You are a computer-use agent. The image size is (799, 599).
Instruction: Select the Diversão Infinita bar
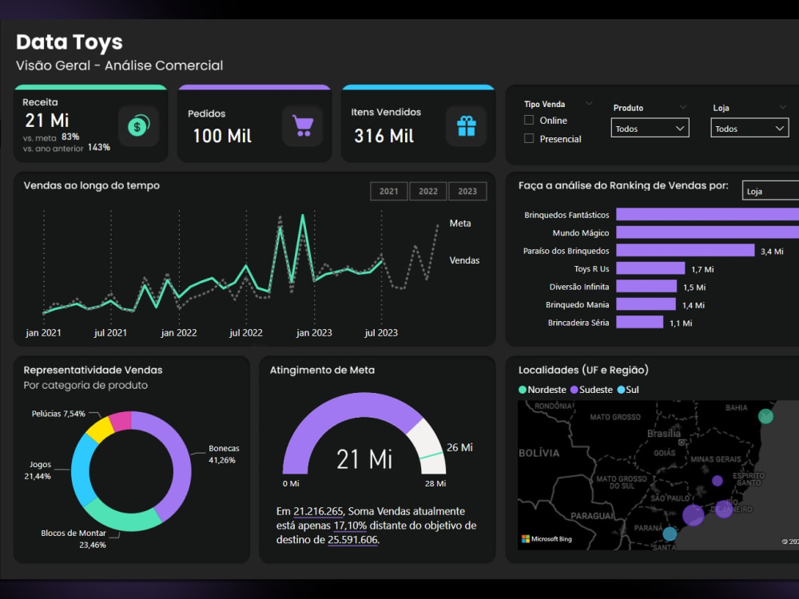point(646,286)
